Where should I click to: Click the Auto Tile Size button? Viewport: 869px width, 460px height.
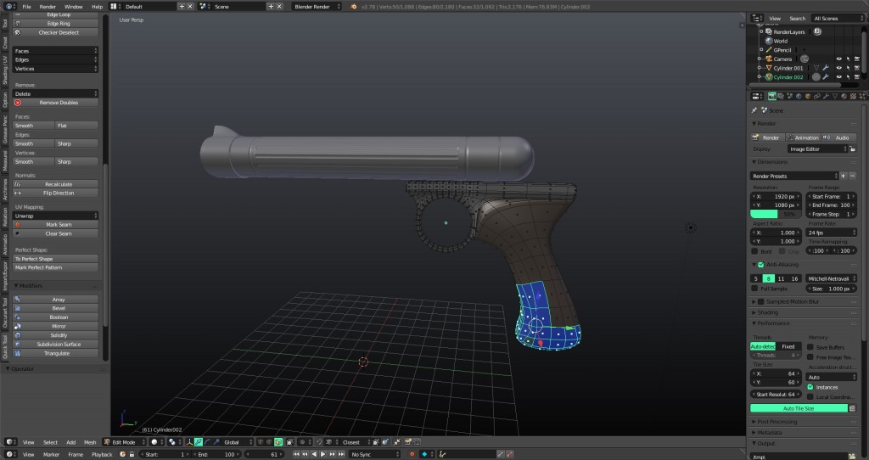tap(798, 408)
